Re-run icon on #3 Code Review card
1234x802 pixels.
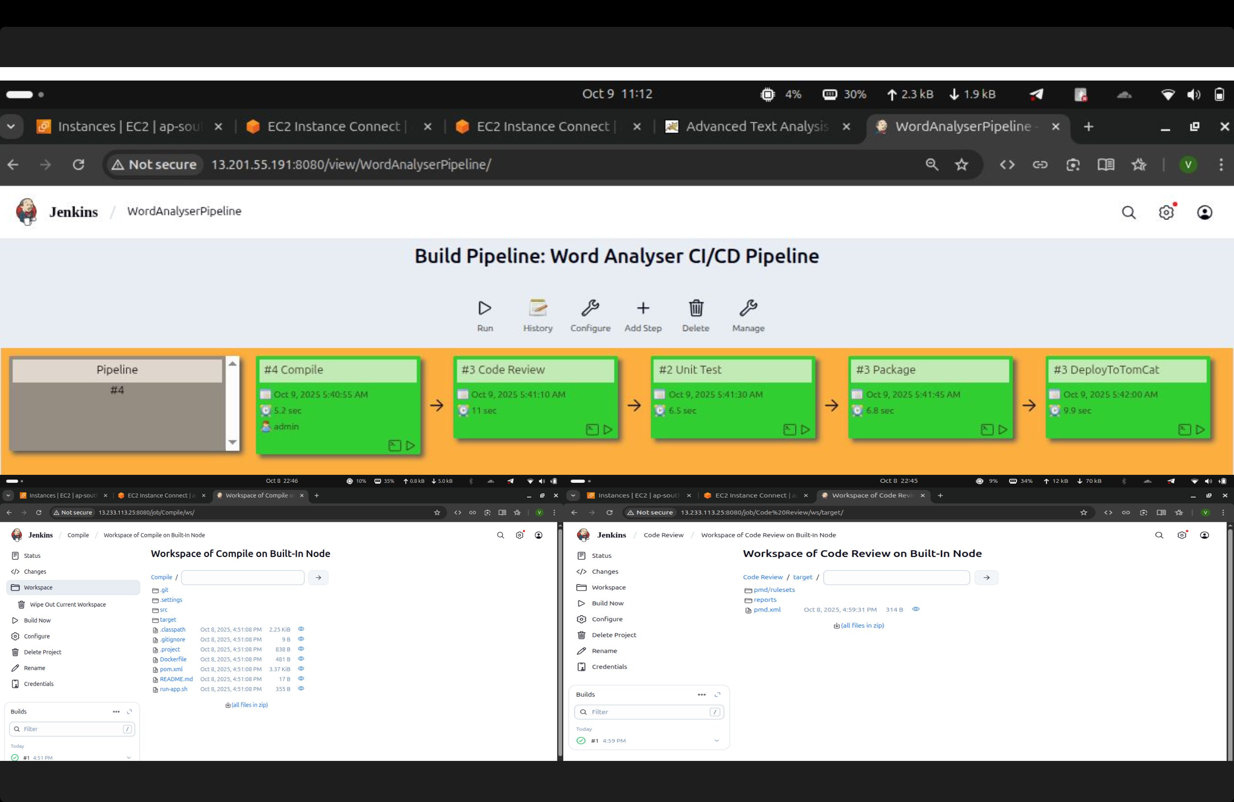click(608, 430)
